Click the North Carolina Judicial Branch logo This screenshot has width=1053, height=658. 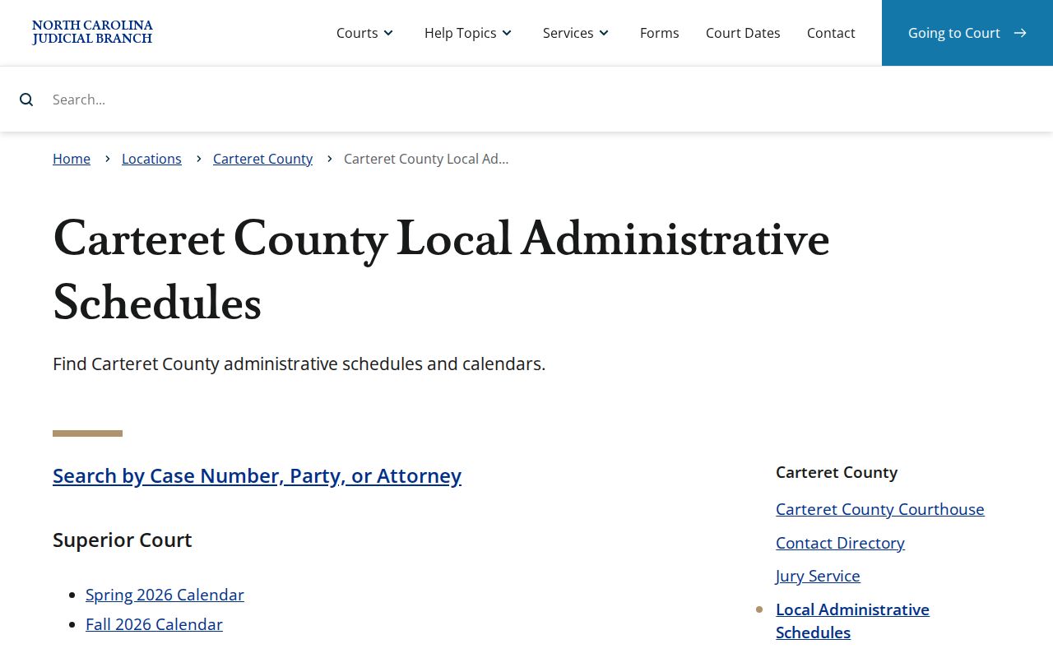(x=92, y=32)
